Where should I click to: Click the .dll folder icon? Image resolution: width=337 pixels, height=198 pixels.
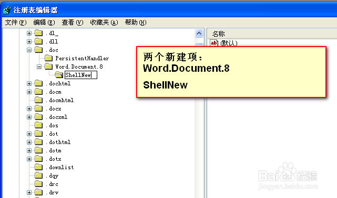click(x=39, y=41)
